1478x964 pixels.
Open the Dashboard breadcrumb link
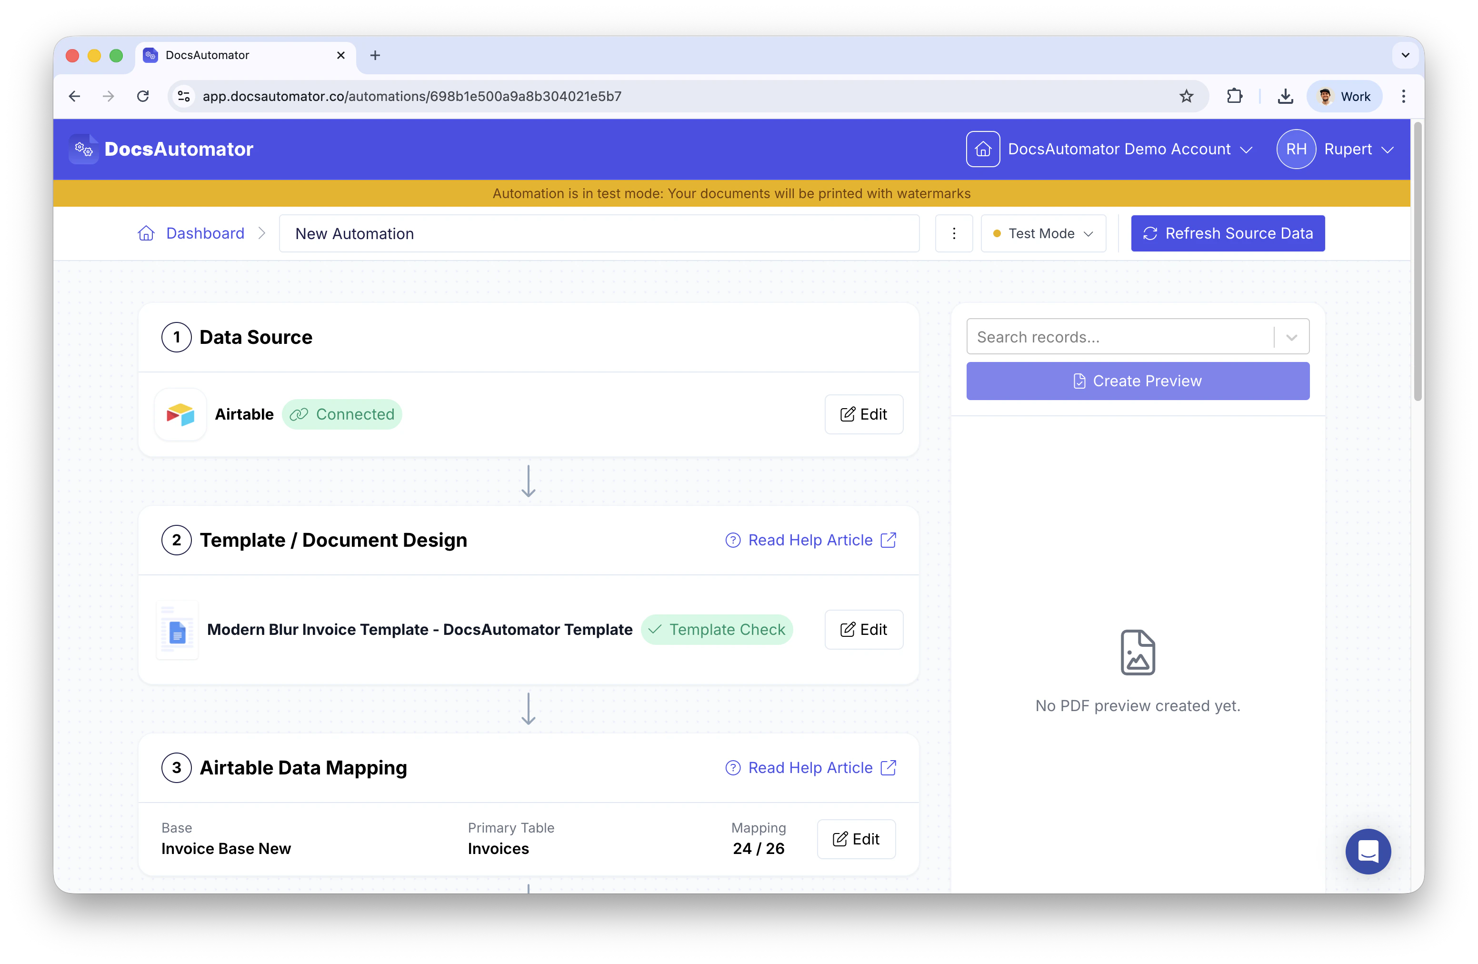coord(205,233)
